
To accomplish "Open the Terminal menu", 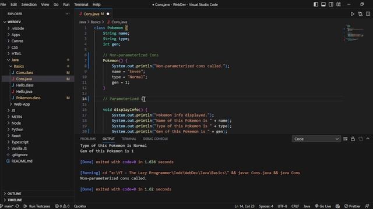I will tap(81, 5).
